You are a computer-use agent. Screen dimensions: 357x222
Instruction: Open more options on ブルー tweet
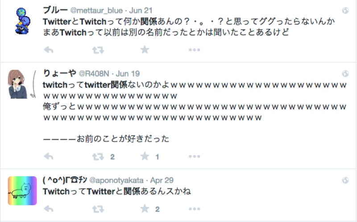195,50
